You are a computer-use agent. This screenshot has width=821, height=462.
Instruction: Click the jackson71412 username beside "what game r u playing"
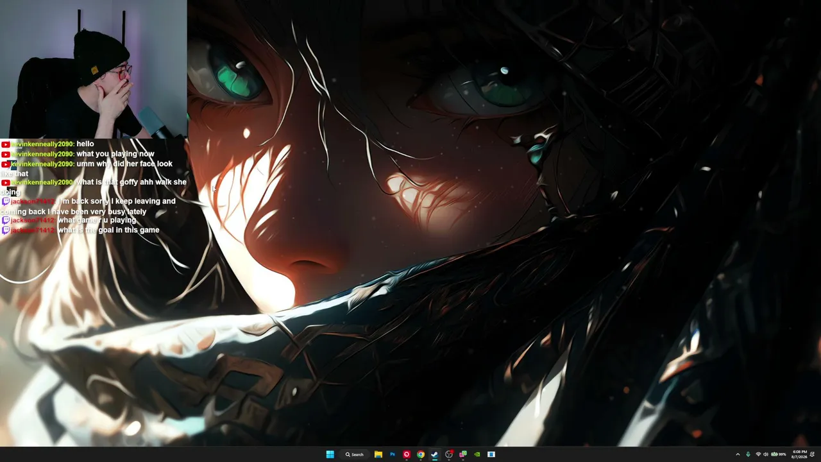33,220
